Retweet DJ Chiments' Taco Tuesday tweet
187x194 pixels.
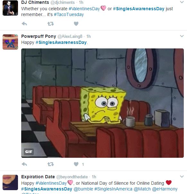[x=50, y=24]
